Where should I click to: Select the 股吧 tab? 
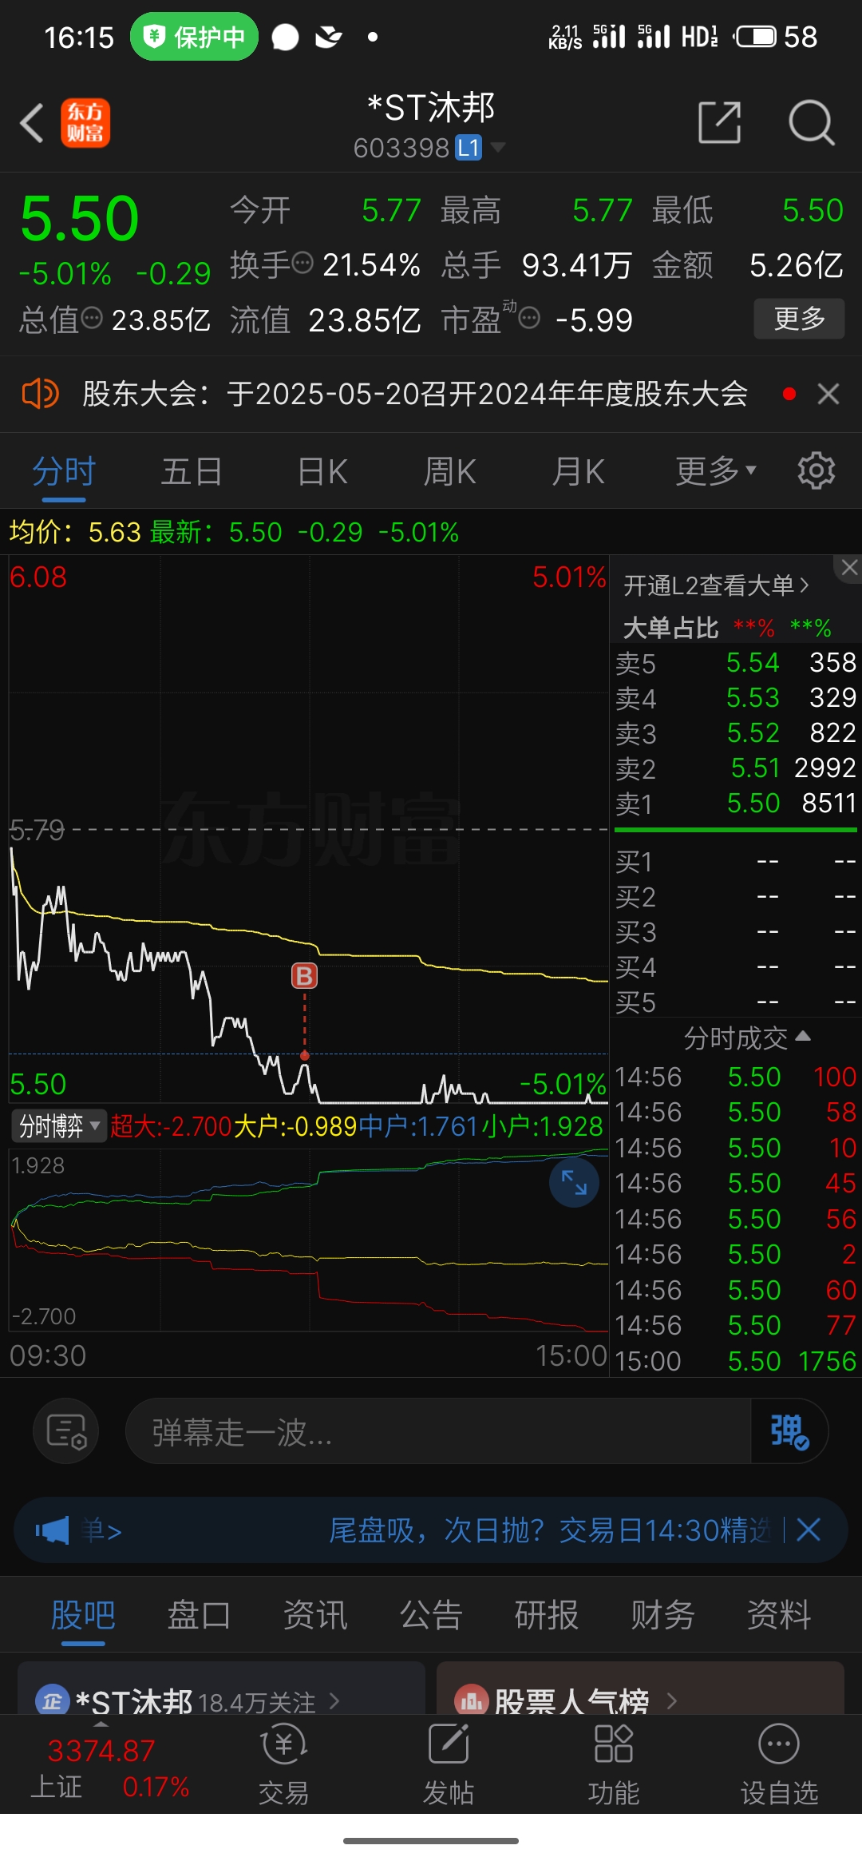(x=83, y=1615)
